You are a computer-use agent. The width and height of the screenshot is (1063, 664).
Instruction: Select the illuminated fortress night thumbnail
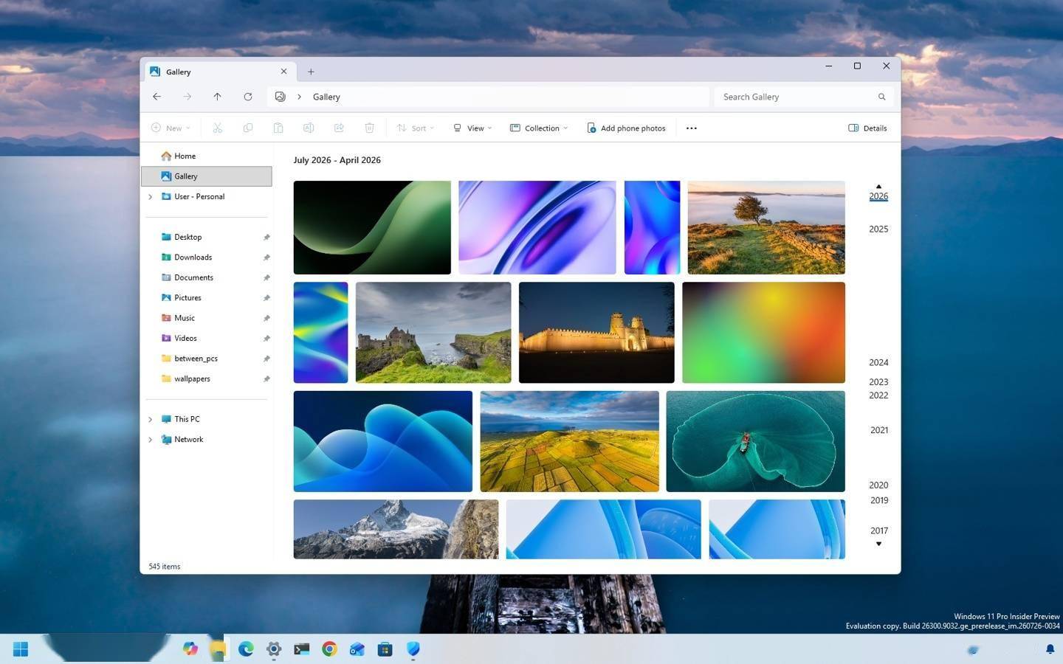[596, 333]
